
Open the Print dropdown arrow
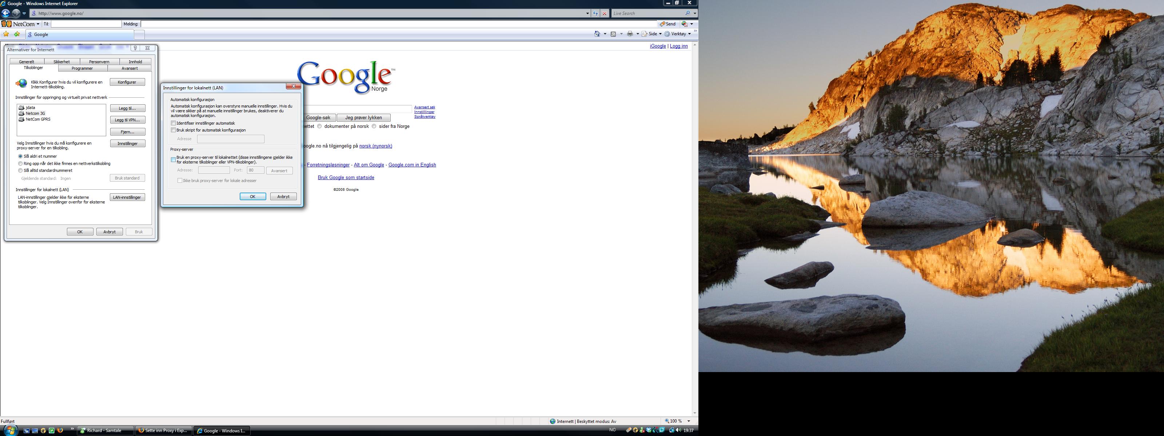pos(638,34)
